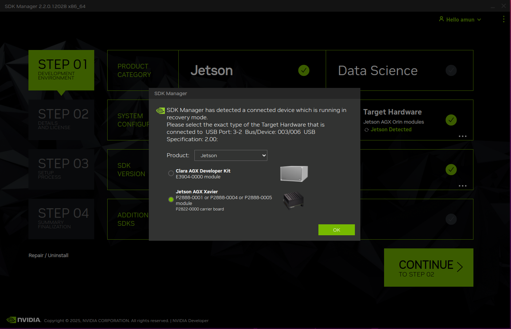Click the Jetson Detected refresh icon

click(x=367, y=130)
